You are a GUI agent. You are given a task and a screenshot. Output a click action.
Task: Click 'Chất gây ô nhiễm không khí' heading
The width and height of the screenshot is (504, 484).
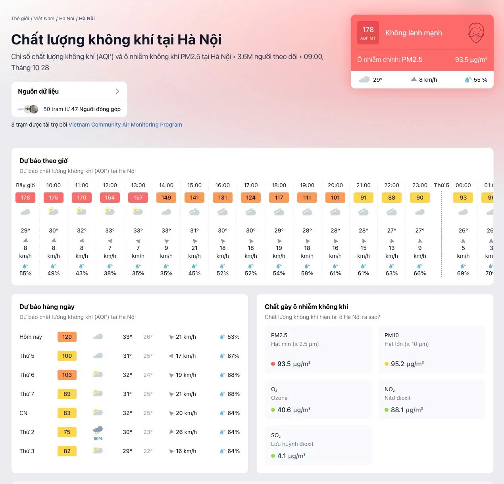tap(306, 307)
